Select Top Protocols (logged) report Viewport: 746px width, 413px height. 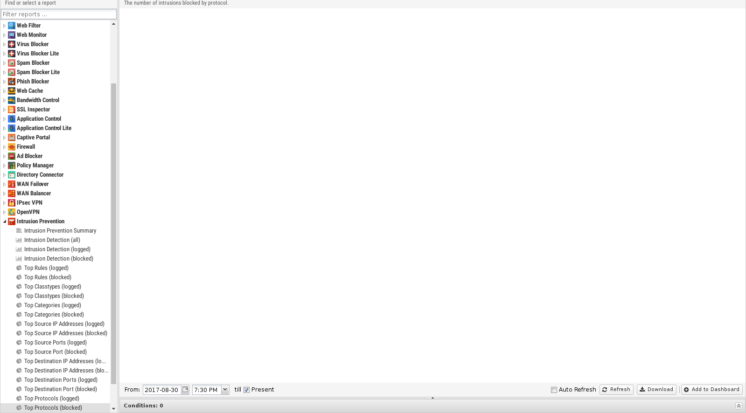(x=52, y=399)
